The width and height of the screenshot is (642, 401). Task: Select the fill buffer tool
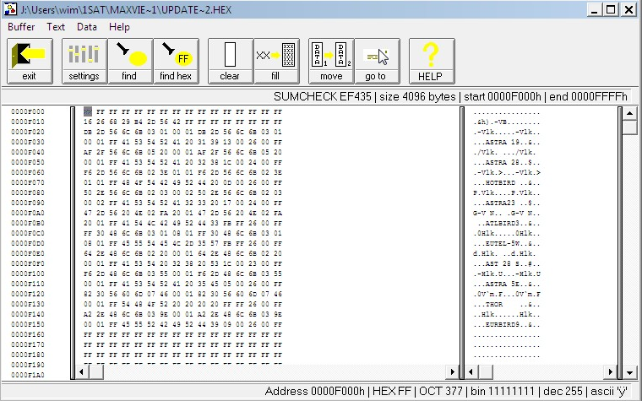pyautogui.click(x=276, y=61)
